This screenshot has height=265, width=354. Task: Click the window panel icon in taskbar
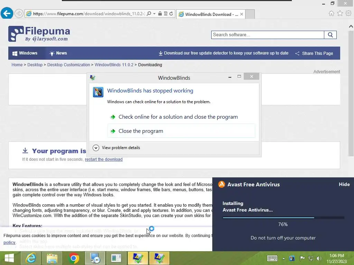(116, 258)
